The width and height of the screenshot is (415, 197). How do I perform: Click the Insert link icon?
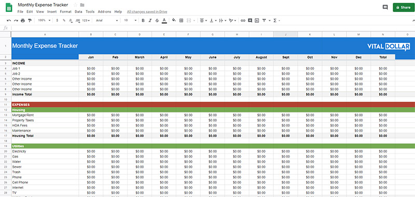pos(243,20)
